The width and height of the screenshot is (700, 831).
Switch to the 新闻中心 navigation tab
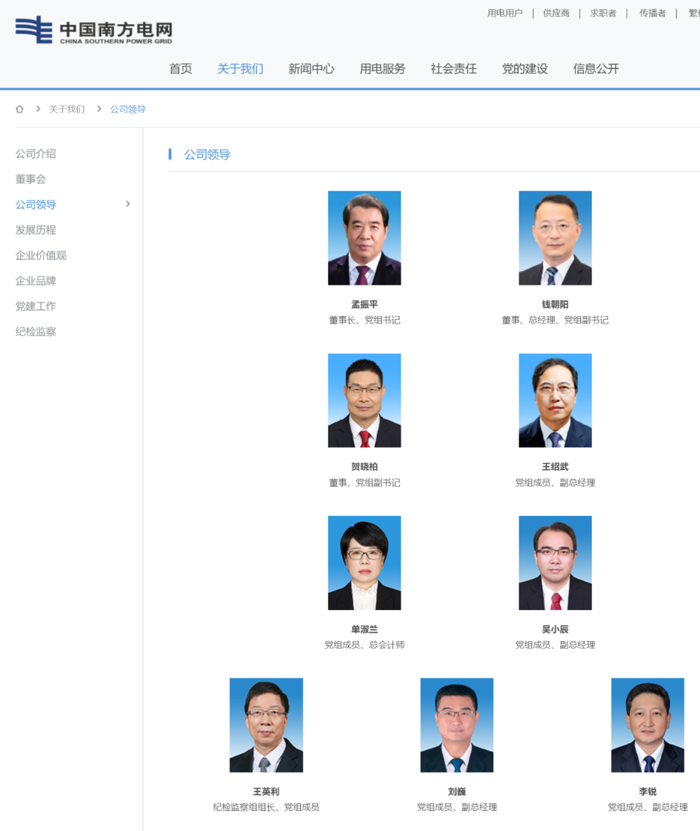coord(311,69)
